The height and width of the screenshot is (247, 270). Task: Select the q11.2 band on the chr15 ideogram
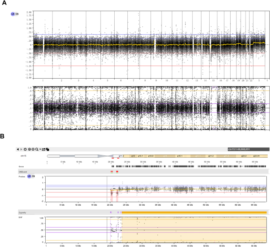pyautogui.click(x=122, y=156)
